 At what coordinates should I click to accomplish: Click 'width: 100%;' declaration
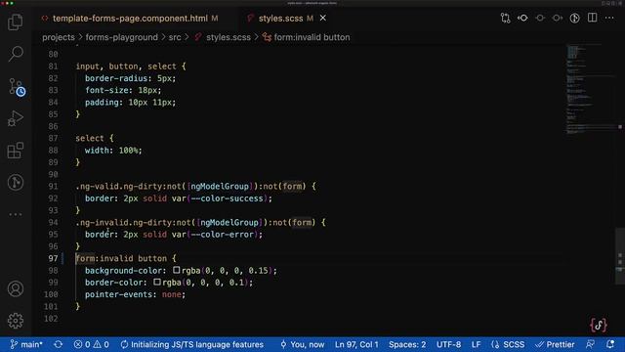coord(113,150)
